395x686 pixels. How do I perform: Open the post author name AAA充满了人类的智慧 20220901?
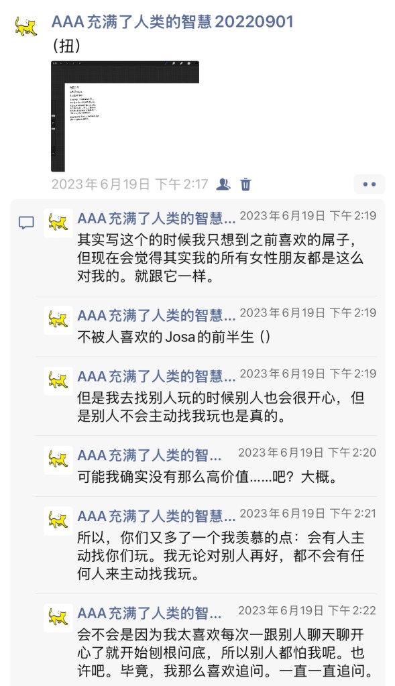coord(172,21)
